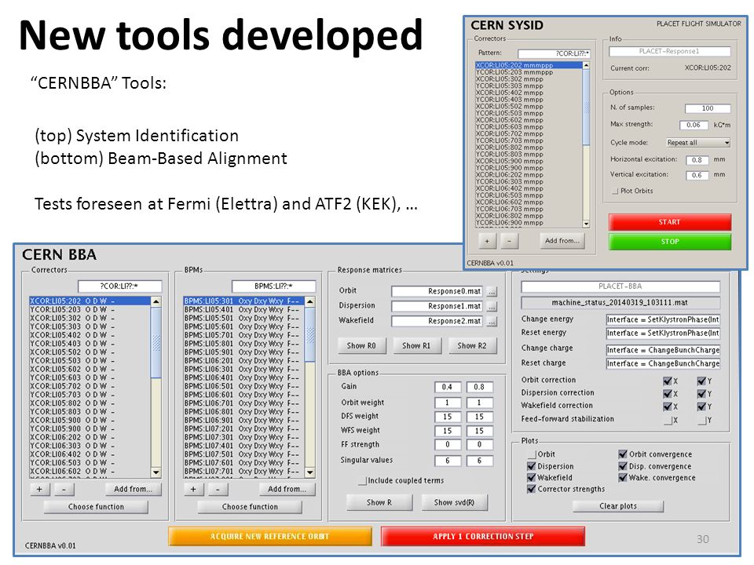Viewport: 754px width, 565px height.
Task: Click plus button under BPMs list
Action: (193, 489)
